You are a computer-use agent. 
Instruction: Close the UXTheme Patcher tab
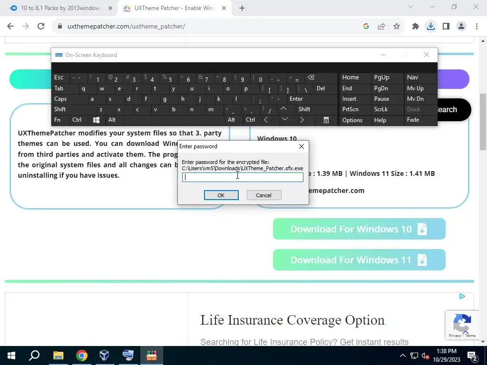pos(224,8)
